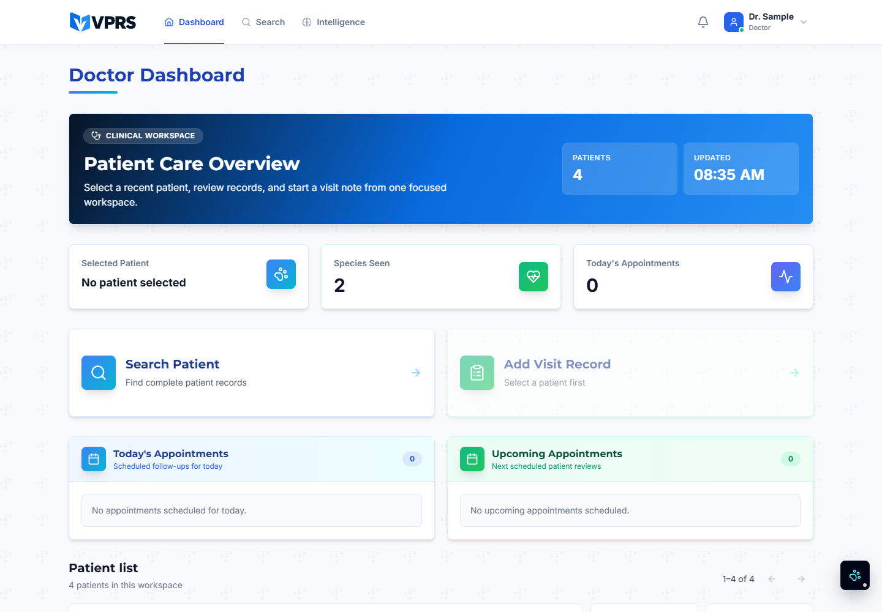Image resolution: width=882 pixels, height=612 pixels.
Task: Click the VPRS logo
Action: [103, 22]
